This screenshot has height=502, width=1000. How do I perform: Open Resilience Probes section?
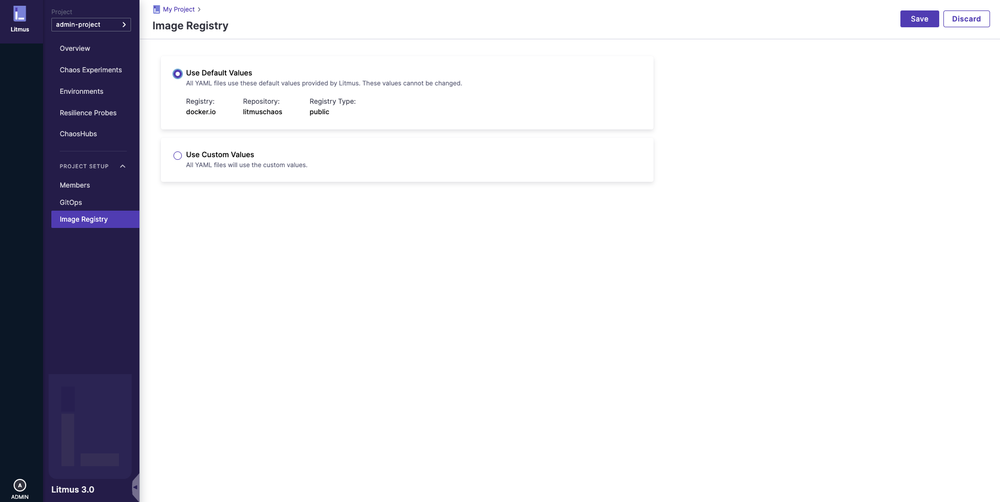tap(88, 113)
